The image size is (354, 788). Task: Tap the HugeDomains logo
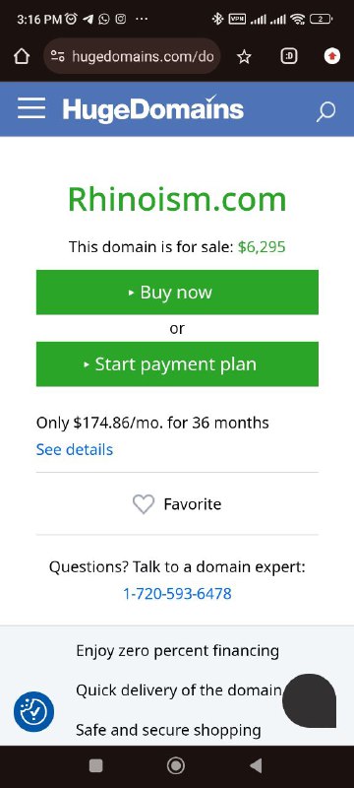(x=153, y=109)
